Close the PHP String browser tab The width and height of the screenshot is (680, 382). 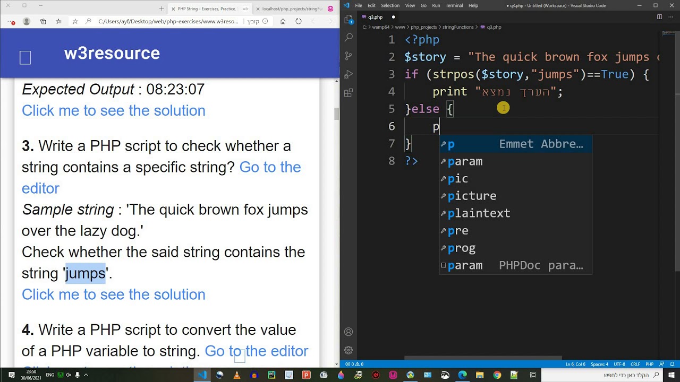coord(173,9)
